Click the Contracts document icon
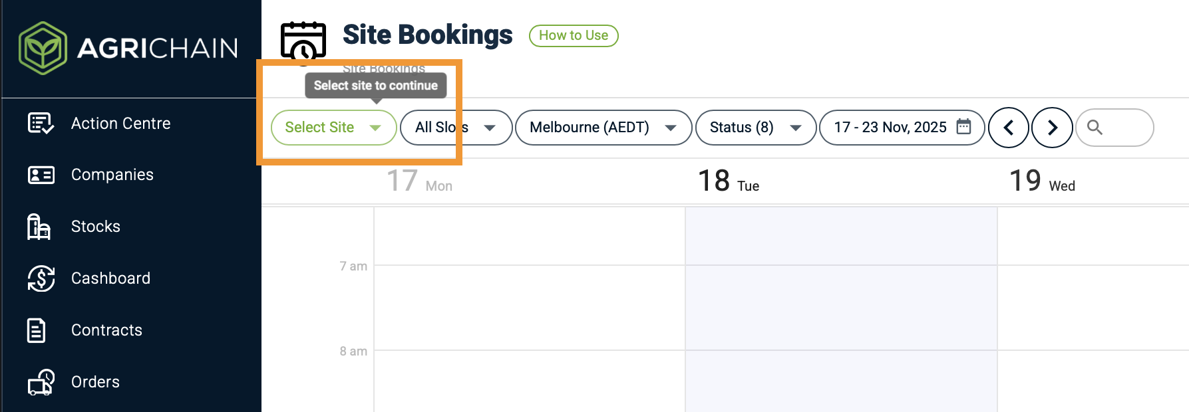This screenshot has width=1189, height=412. click(37, 330)
